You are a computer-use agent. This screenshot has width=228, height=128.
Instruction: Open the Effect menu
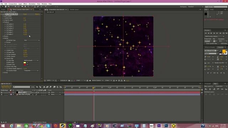(25, 4)
